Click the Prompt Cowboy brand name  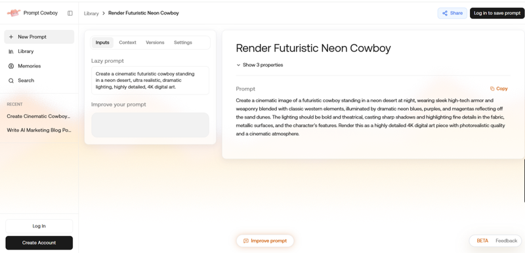point(41,13)
